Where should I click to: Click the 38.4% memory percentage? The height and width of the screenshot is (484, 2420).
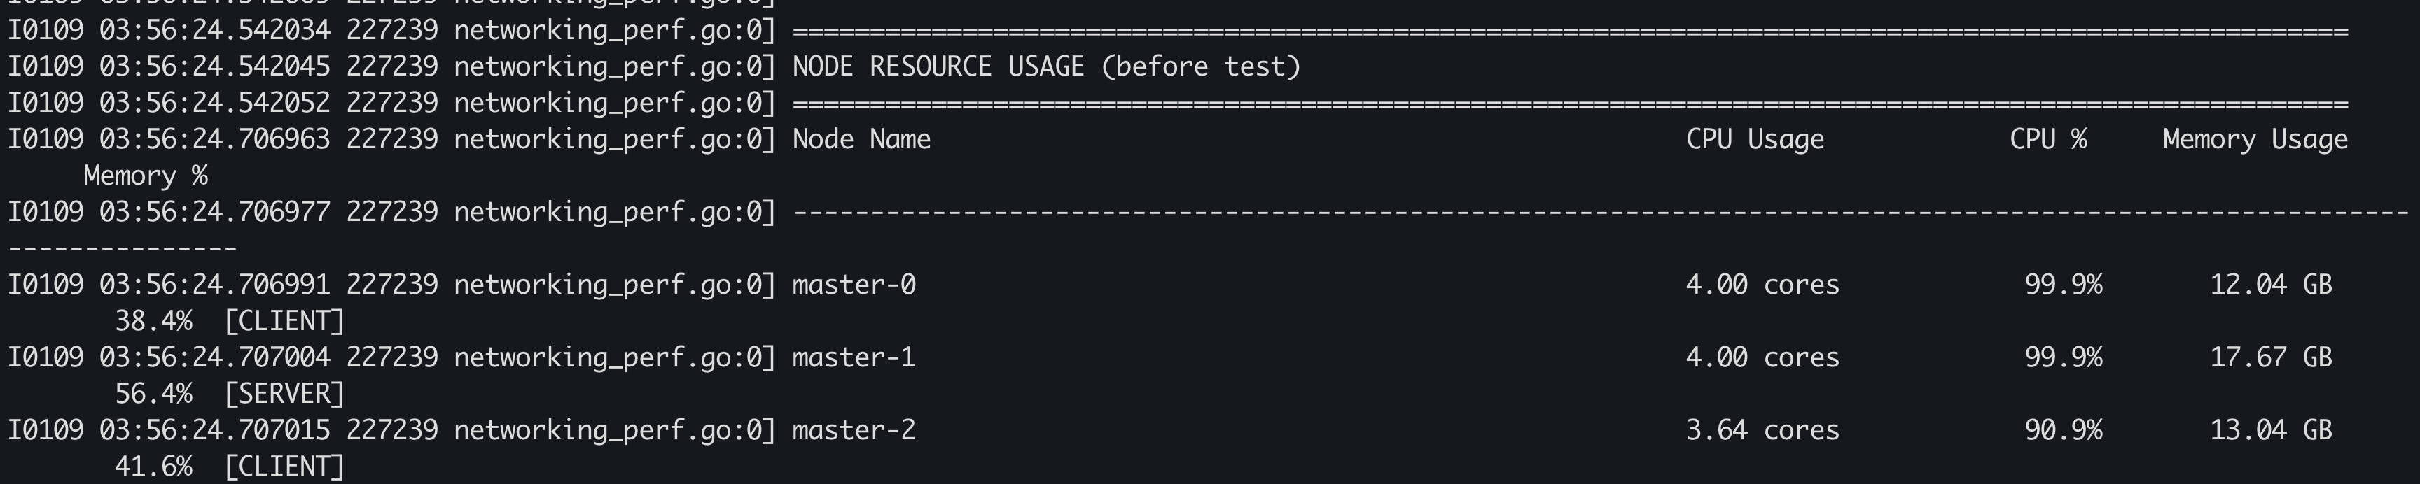[x=153, y=322]
